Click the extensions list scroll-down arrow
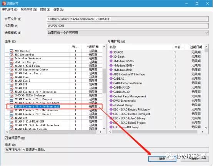The height and width of the screenshot is (166, 213). [x=206, y=128]
